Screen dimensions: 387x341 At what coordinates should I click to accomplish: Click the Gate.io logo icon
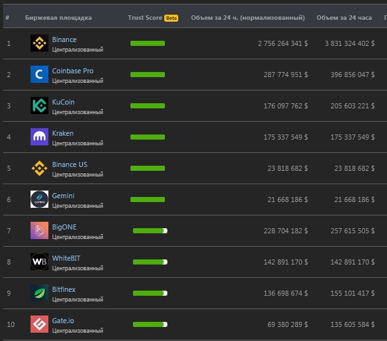click(39, 324)
